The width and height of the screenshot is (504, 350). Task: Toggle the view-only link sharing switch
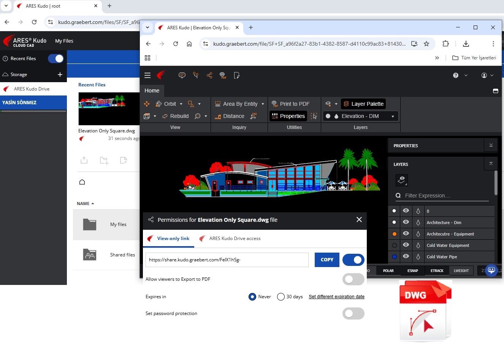click(353, 260)
